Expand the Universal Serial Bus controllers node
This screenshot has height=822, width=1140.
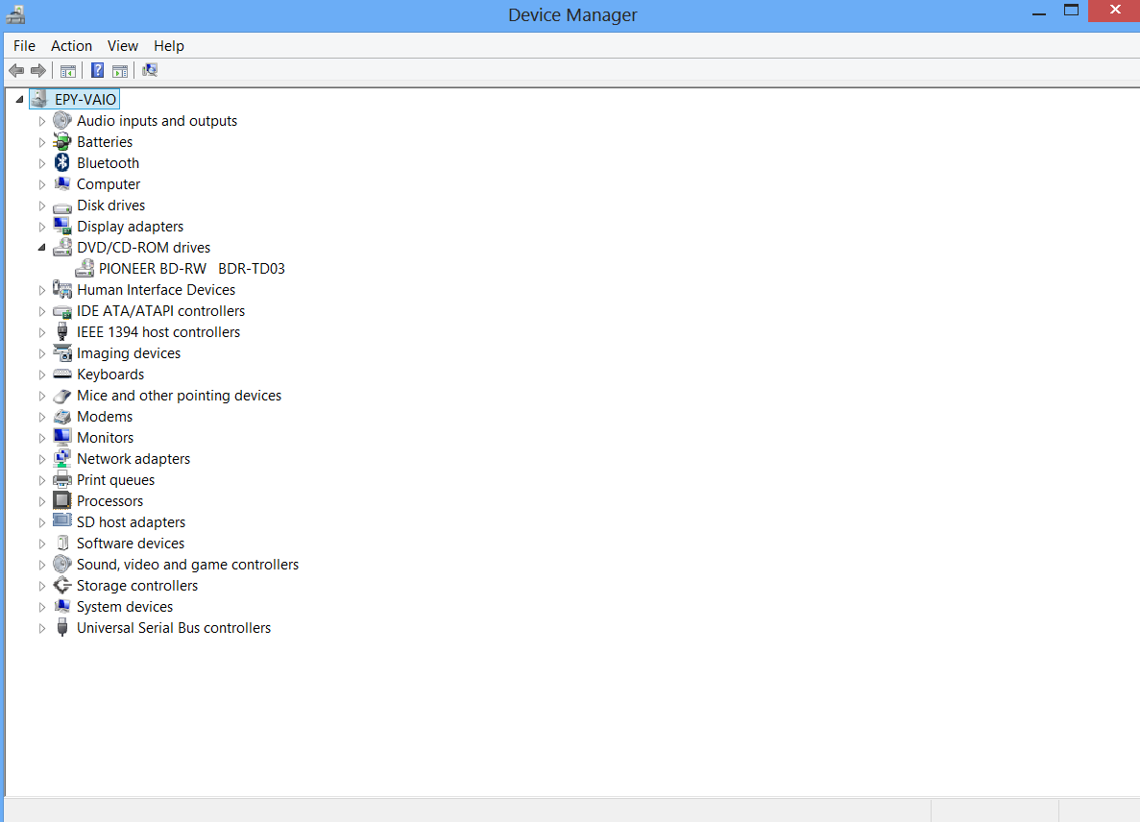click(41, 628)
